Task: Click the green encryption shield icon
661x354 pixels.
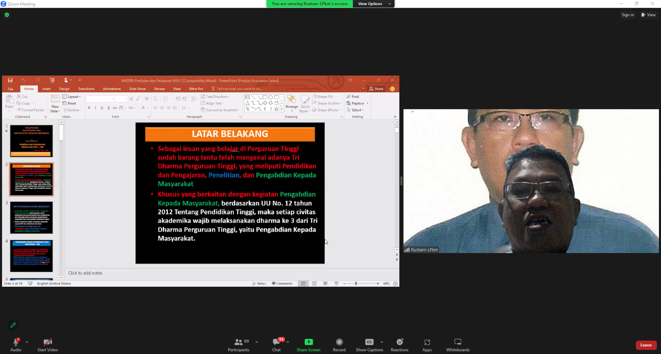Action: [x=7, y=15]
